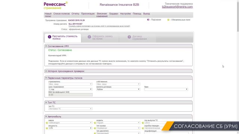Image resolution: width=239 pixels, height=134 pixels.
Task: Open the мощность dropdown showing 170
Action: point(71,128)
